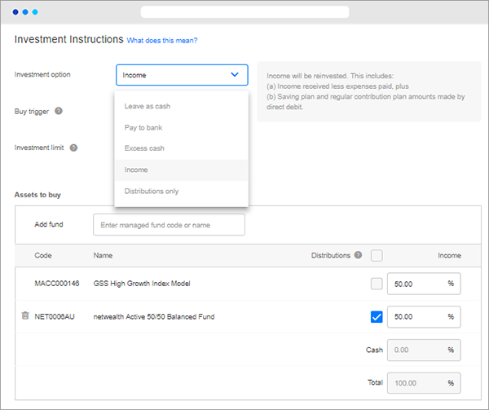Select 'Excess cash' investment option
Screen dimensions: 489x410
[x=144, y=148]
